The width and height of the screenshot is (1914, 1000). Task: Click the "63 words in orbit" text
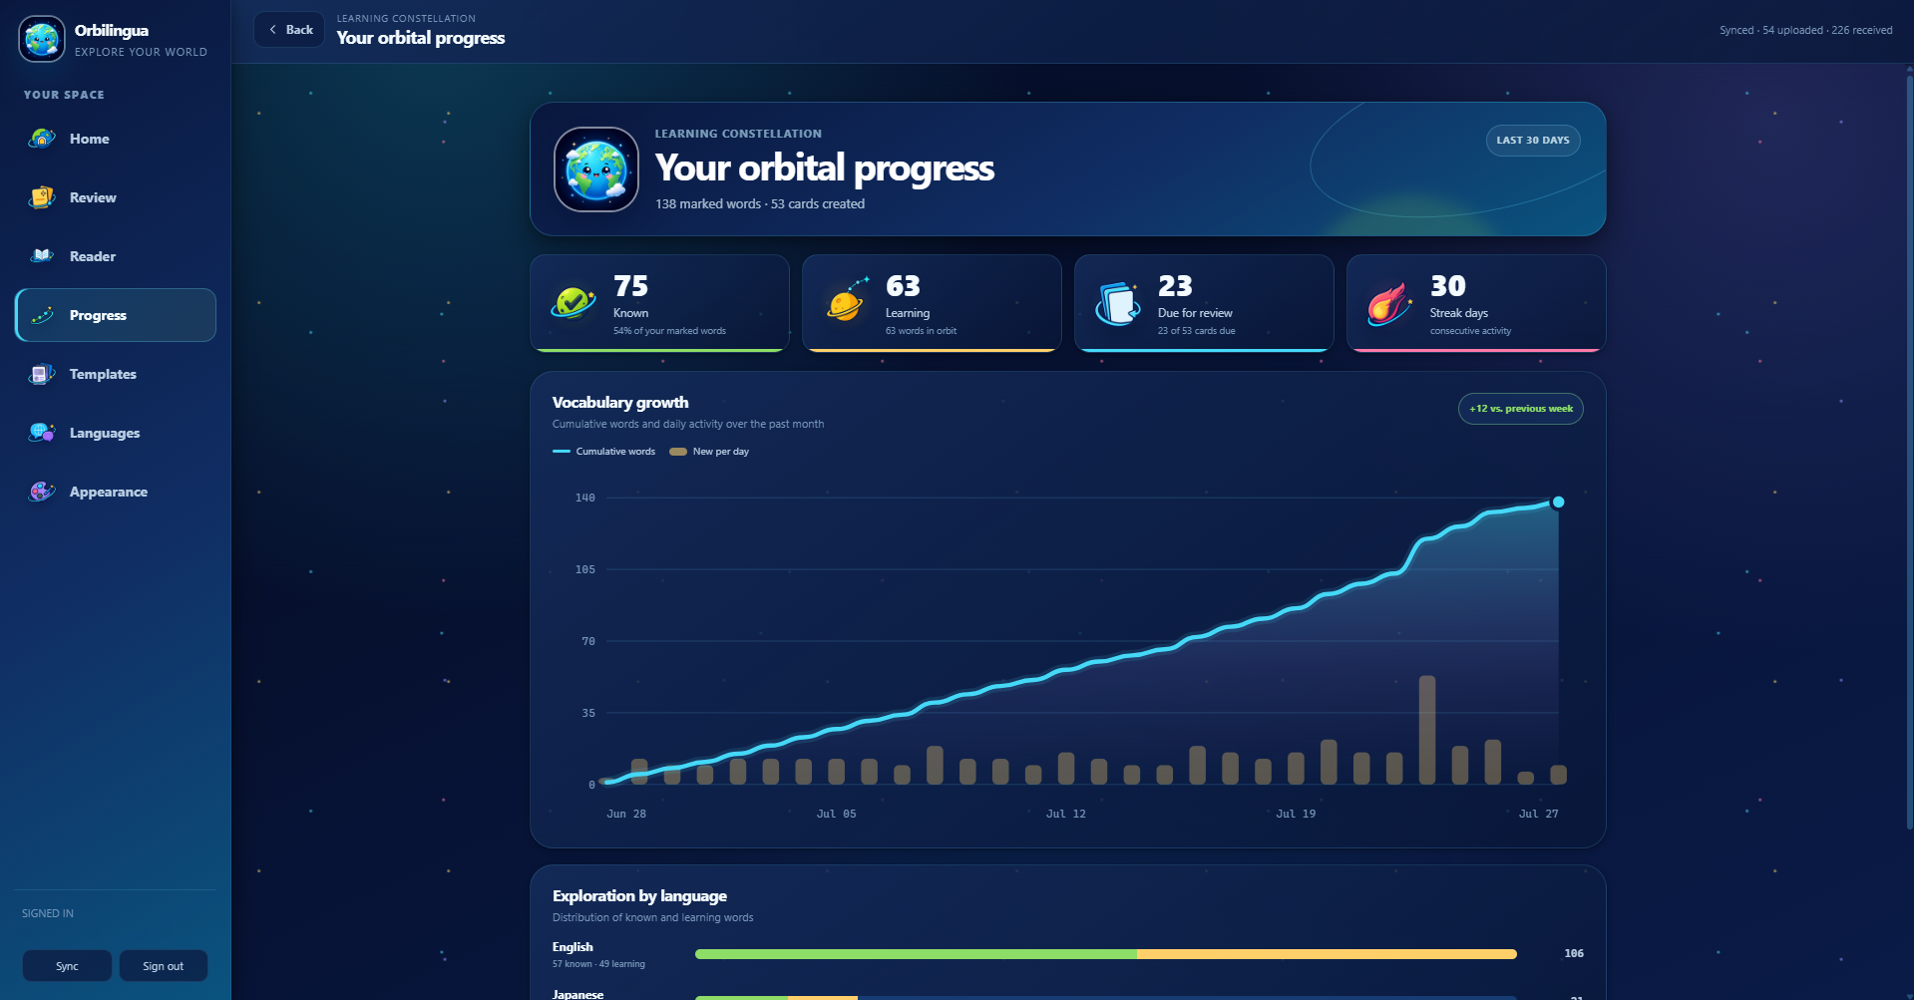tap(921, 331)
